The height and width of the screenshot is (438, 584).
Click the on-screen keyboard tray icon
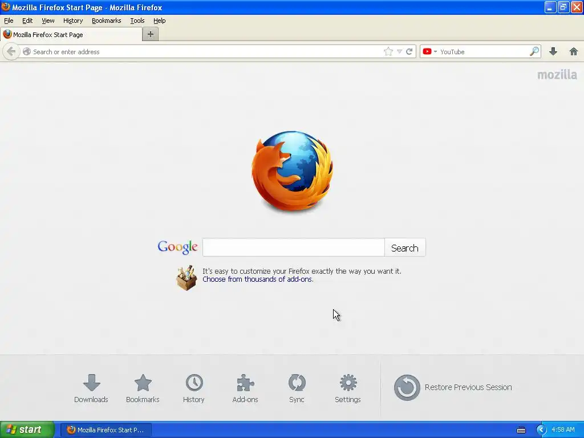tap(521, 430)
